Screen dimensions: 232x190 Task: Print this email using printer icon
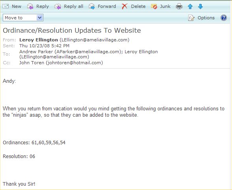pos(179,7)
